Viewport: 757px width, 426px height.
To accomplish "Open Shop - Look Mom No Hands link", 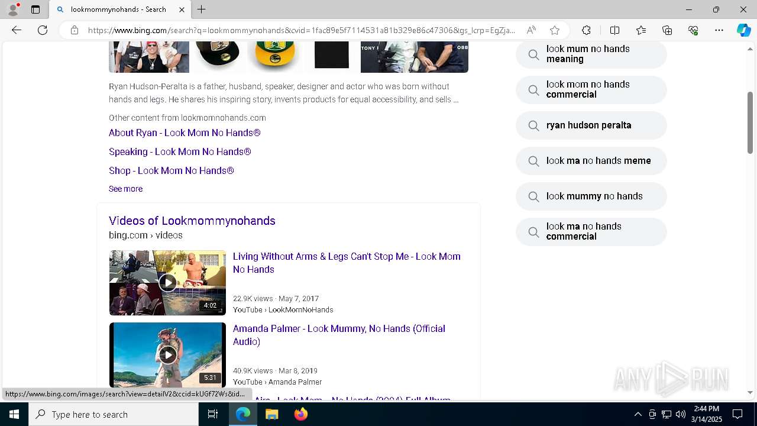I will (x=172, y=170).
